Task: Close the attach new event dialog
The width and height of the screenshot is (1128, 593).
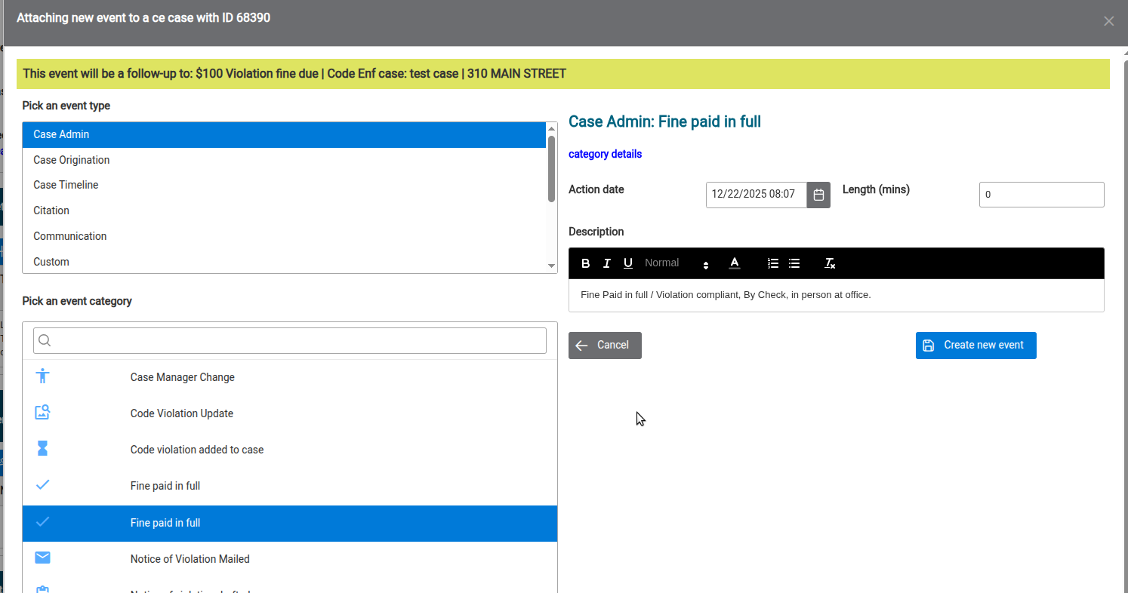Action: pos(1109,21)
